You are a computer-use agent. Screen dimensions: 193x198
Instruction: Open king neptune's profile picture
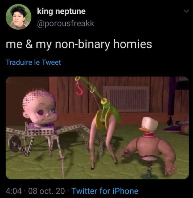18,17
